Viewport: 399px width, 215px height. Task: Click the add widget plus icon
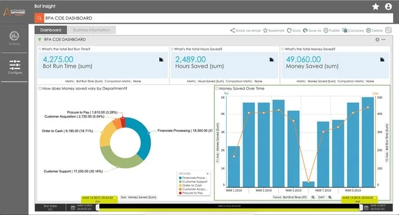[x=377, y=39]
